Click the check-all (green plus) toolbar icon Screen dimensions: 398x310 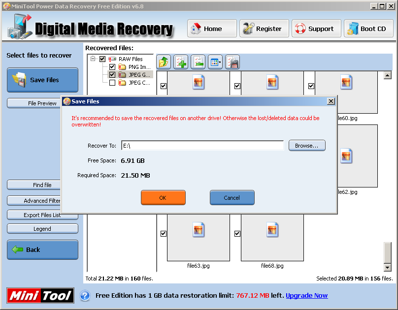coord(181,62)
